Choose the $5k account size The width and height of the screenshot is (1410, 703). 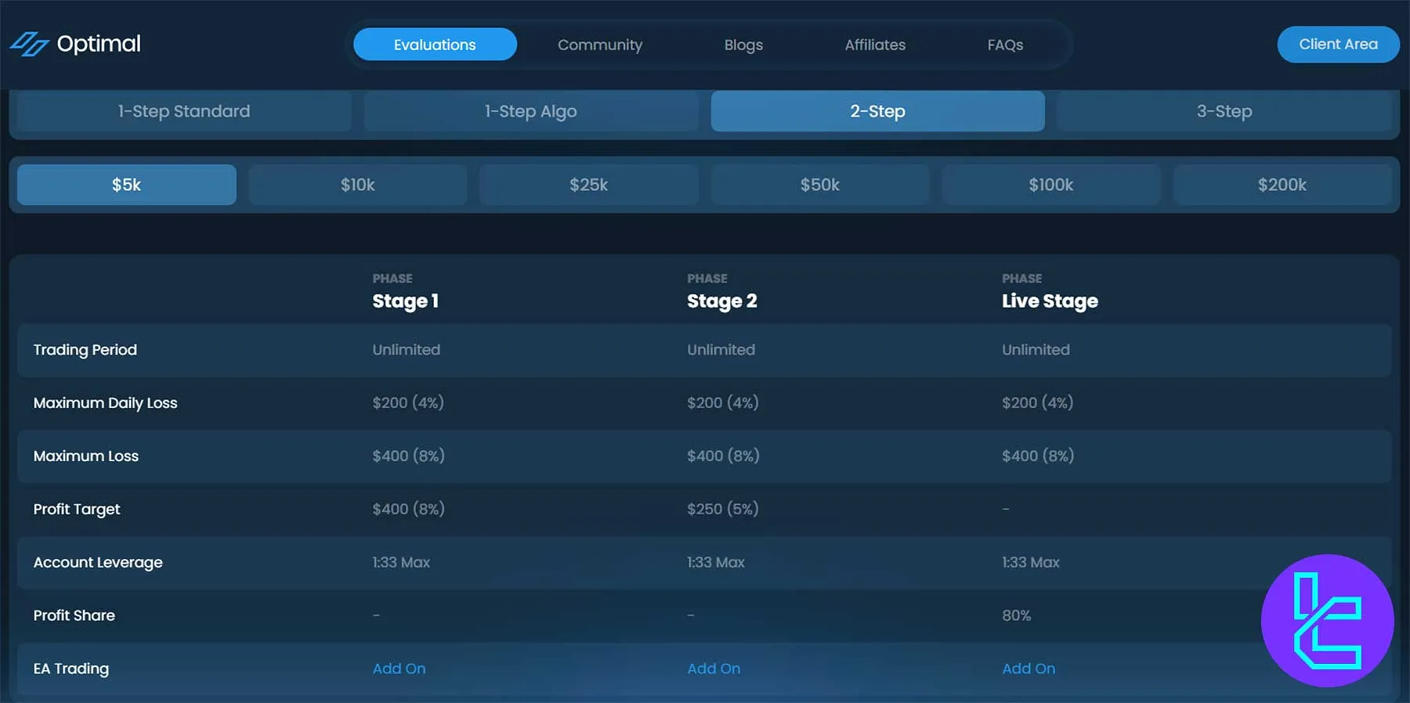[x=126, y=185]
